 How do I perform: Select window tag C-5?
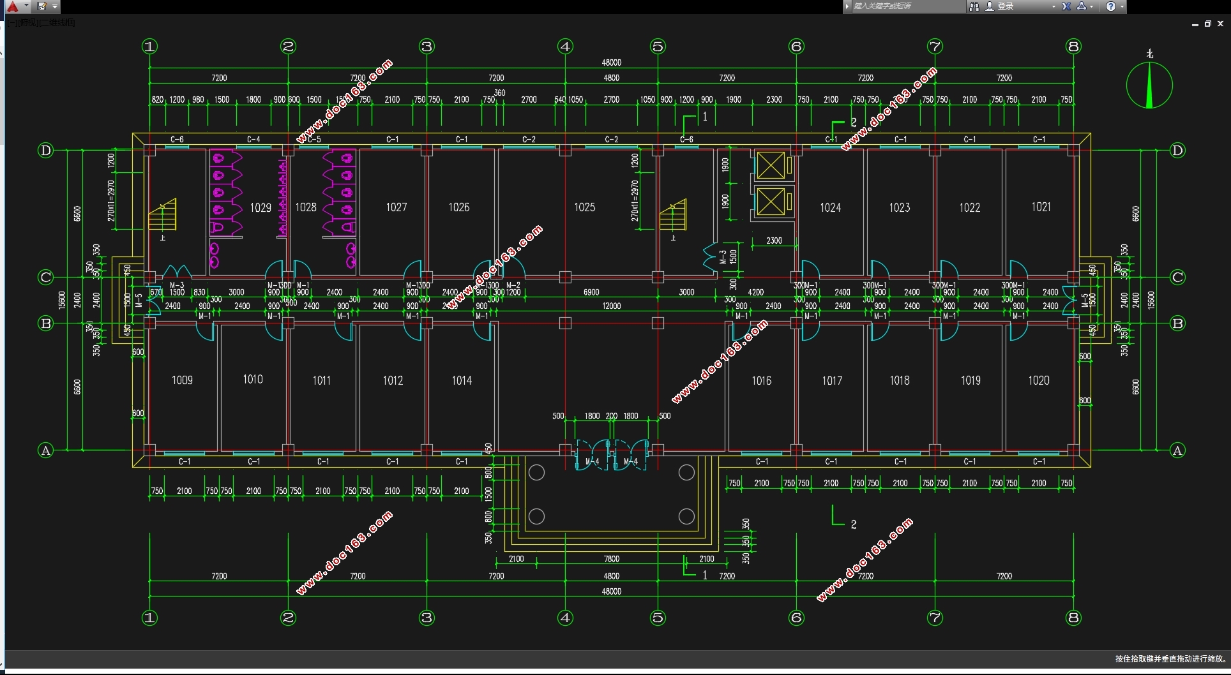(314, 139)
